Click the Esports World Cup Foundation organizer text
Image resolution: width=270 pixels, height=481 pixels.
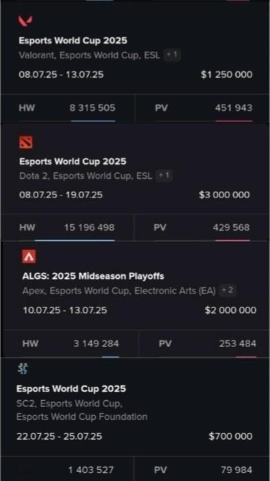(x=82, y=417)
